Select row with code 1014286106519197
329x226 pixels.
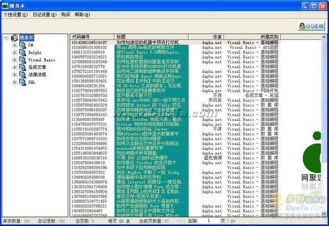175,42
